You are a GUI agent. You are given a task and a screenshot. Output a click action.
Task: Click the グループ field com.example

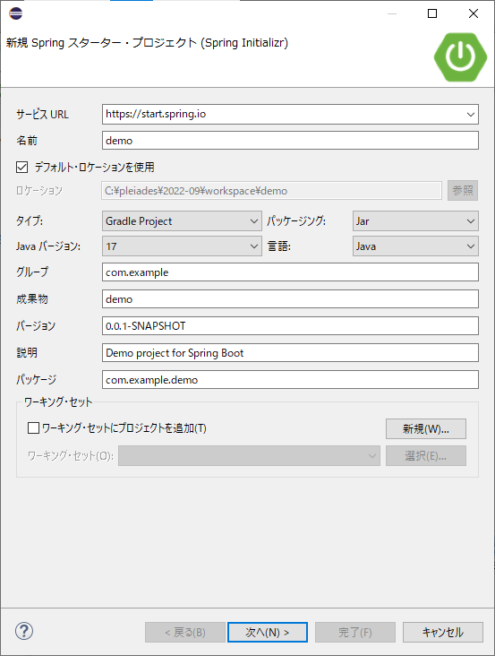[x=290, y=272]
